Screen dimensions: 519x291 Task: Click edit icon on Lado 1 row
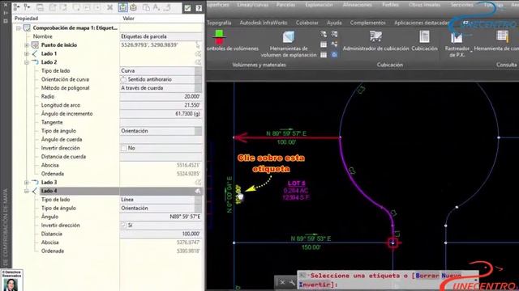198,53
